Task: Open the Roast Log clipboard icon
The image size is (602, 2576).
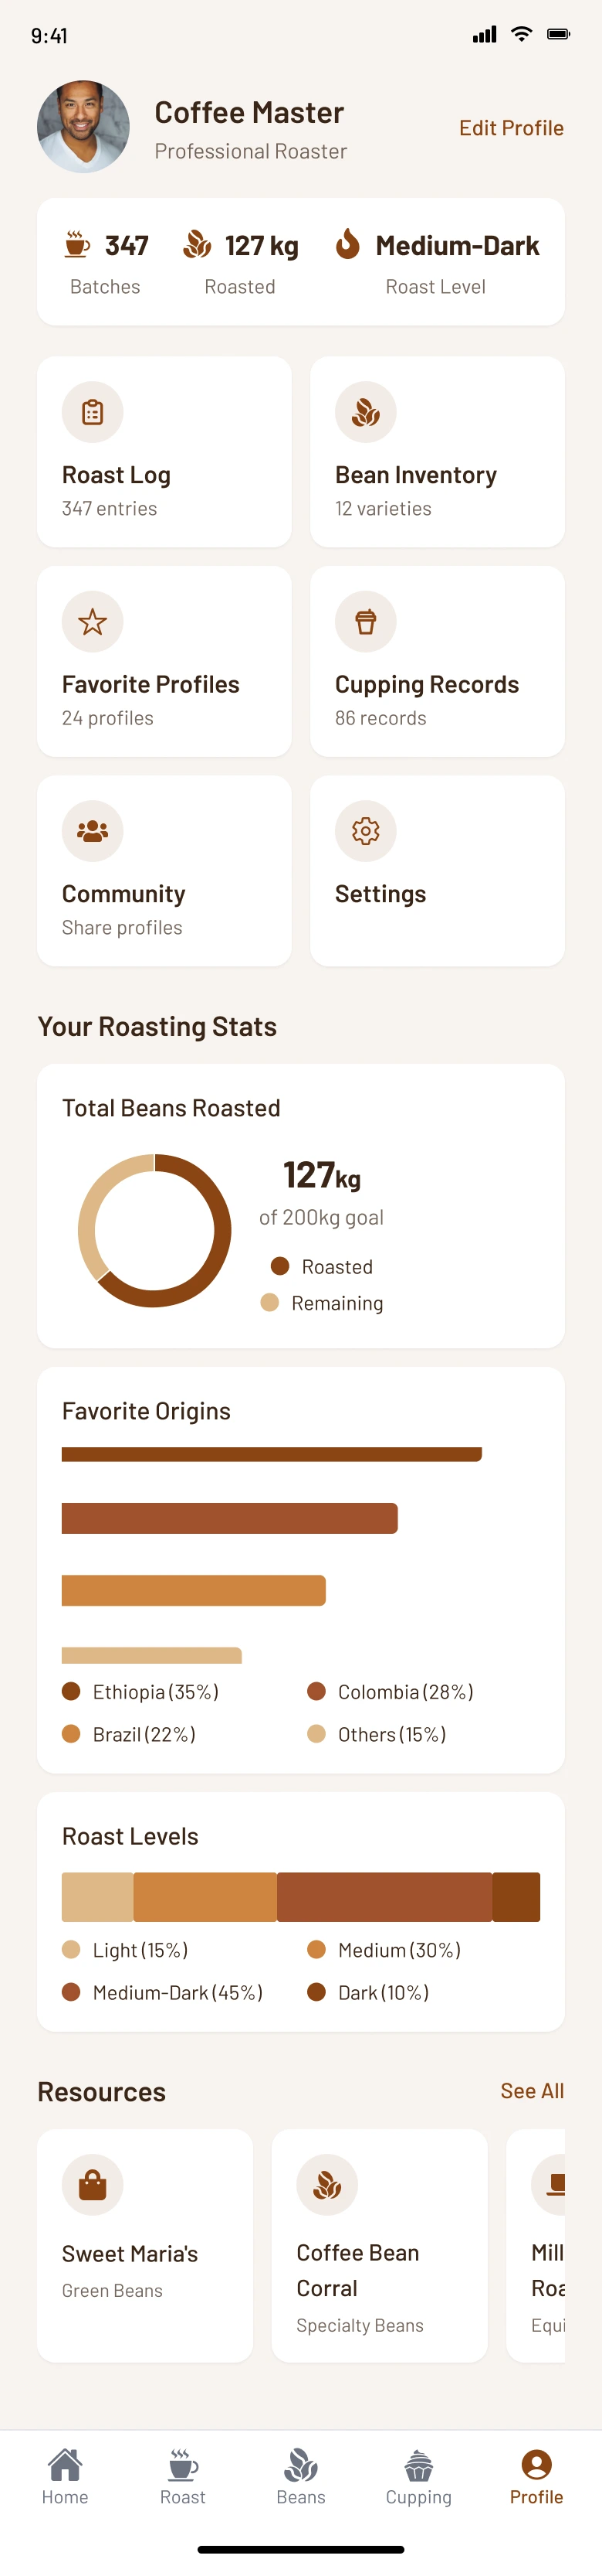Action: click(x=93, y=412)
